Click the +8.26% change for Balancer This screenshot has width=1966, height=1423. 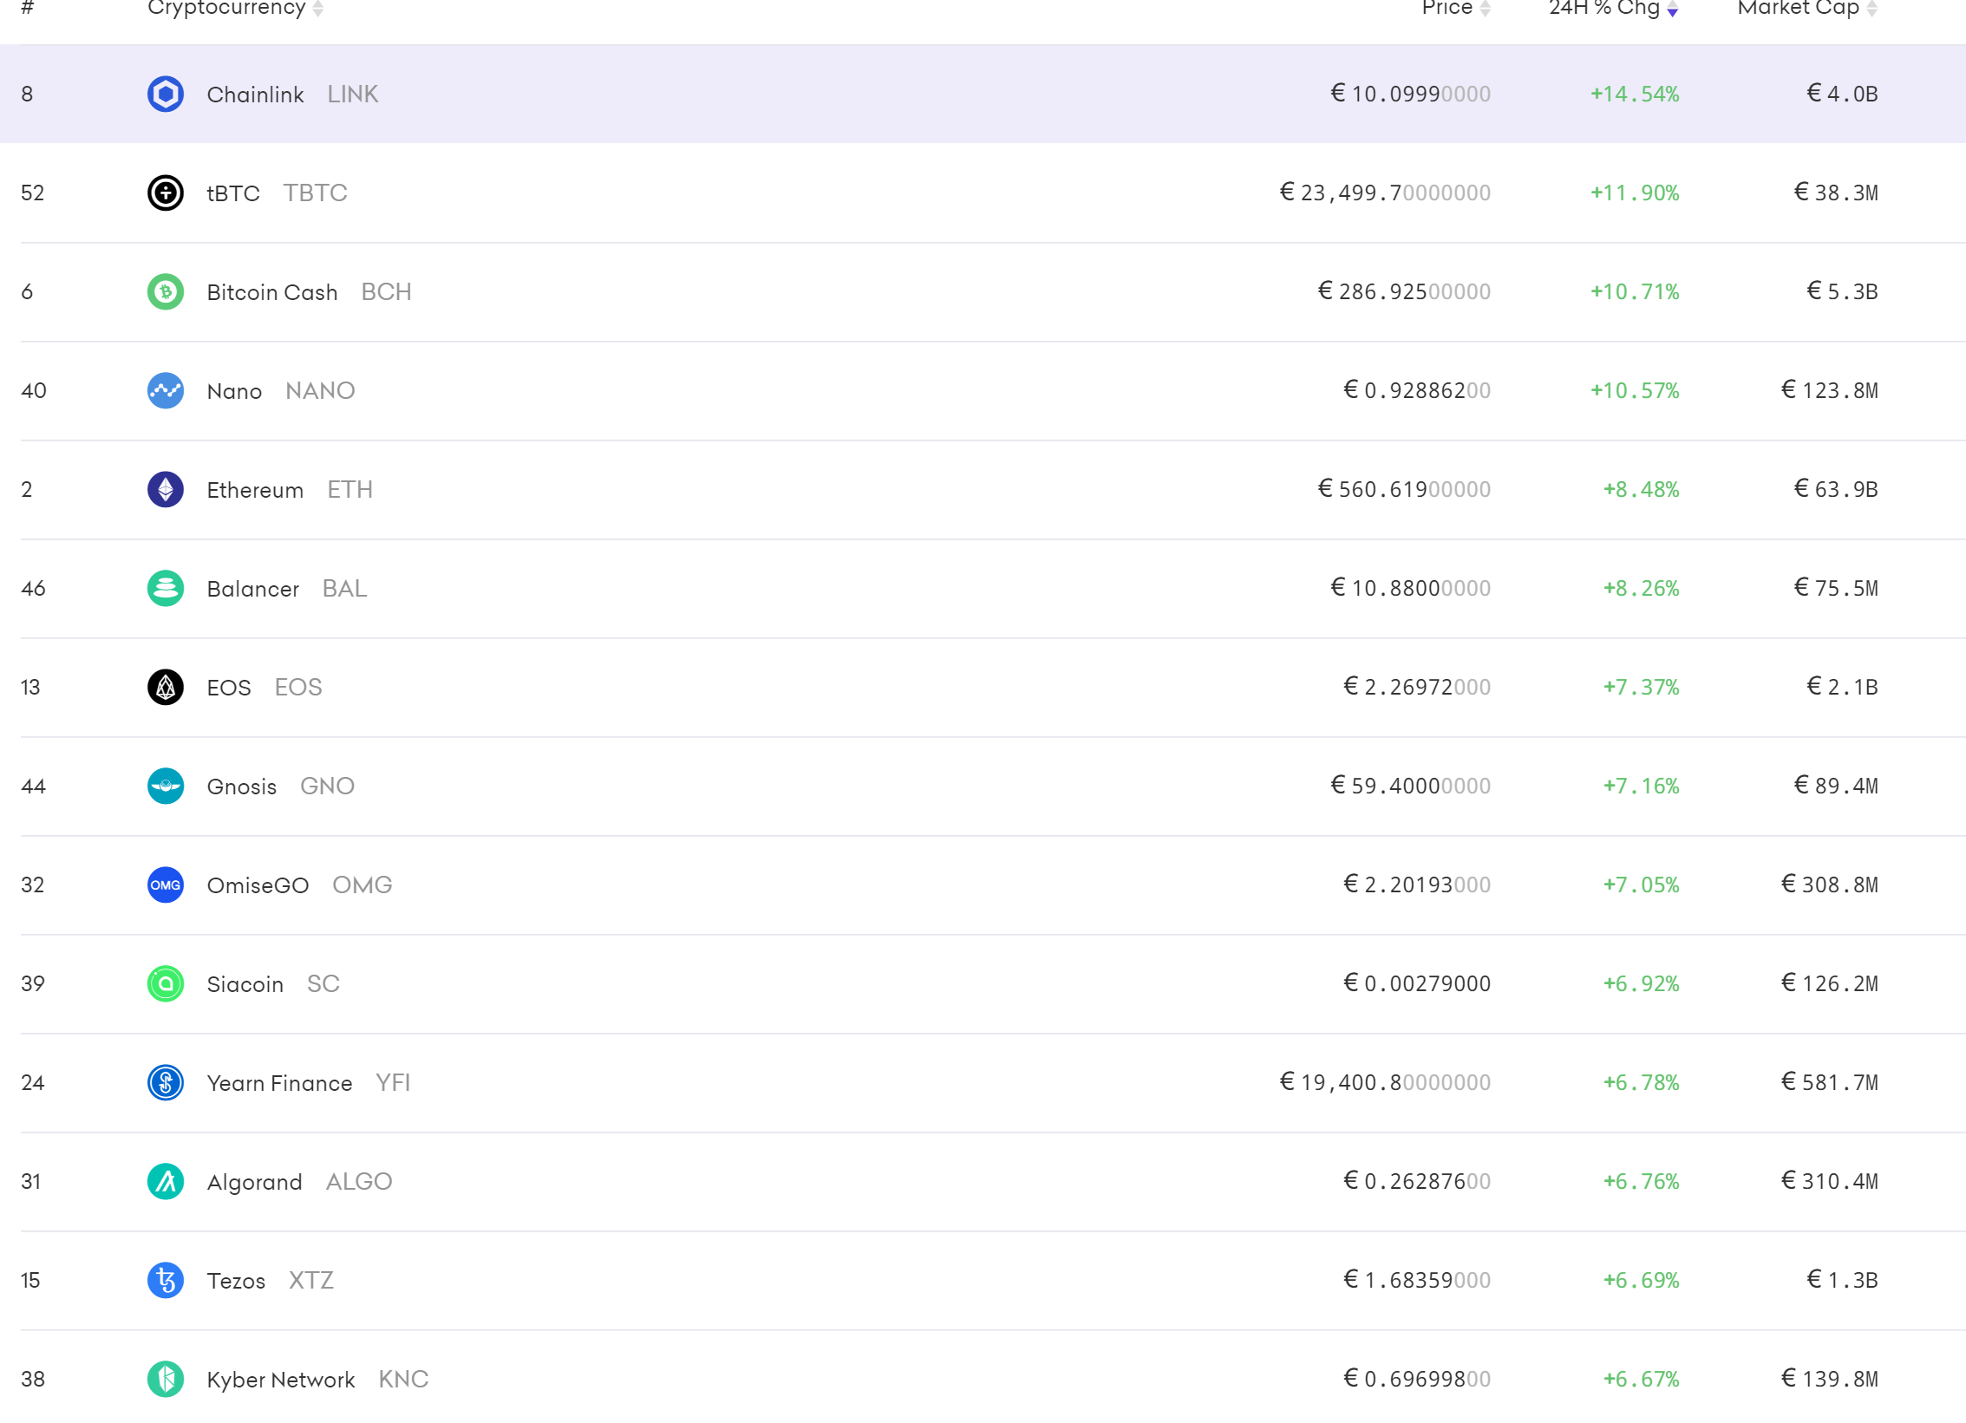[x=1641, y=588]
